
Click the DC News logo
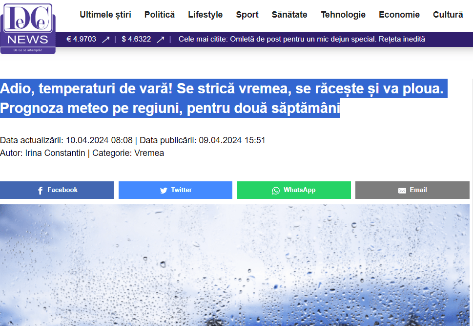28,28
